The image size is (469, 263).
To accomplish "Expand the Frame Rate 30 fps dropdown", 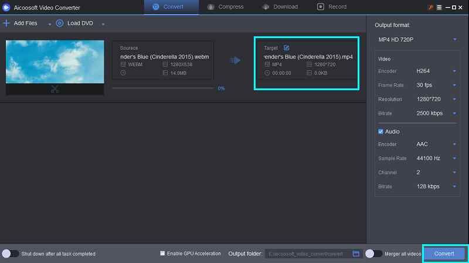I will pos(436,85).
